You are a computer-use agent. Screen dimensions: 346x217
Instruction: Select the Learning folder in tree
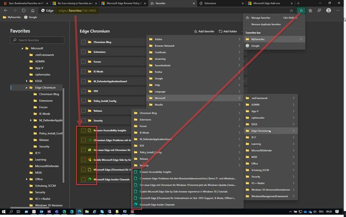coord(41,160)
